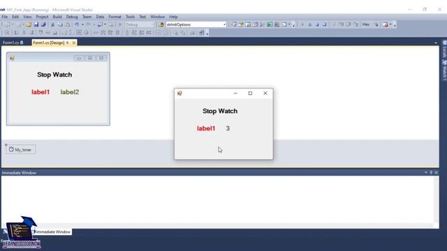The width and height of the screenshot is (447, 251).
Task: Click the Copy icon in toolbar
Action: [x=60, y=25]
